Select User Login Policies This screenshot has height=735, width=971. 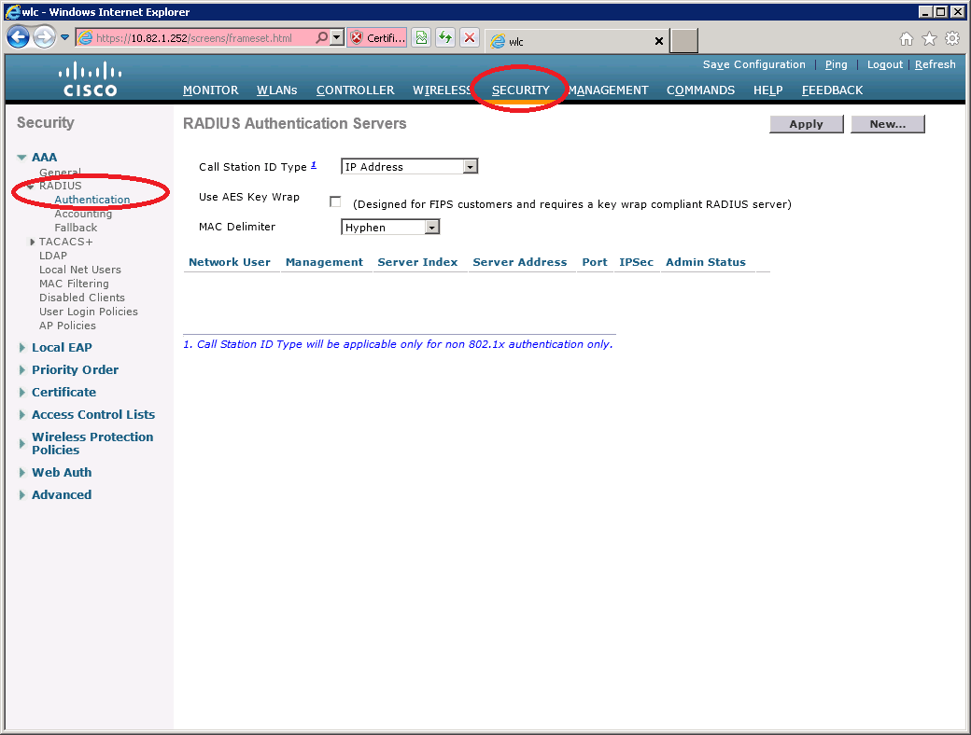click(89, 312)
